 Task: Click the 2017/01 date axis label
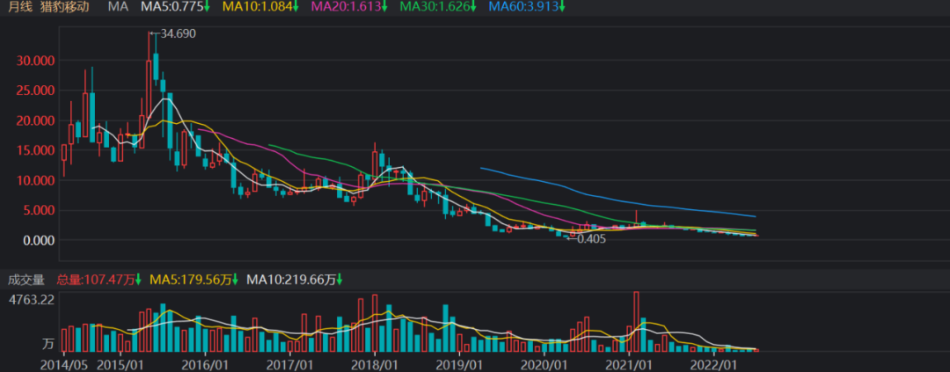click(290, 366)
